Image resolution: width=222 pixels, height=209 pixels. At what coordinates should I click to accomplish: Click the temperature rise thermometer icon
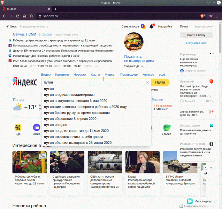coord(211,112)
